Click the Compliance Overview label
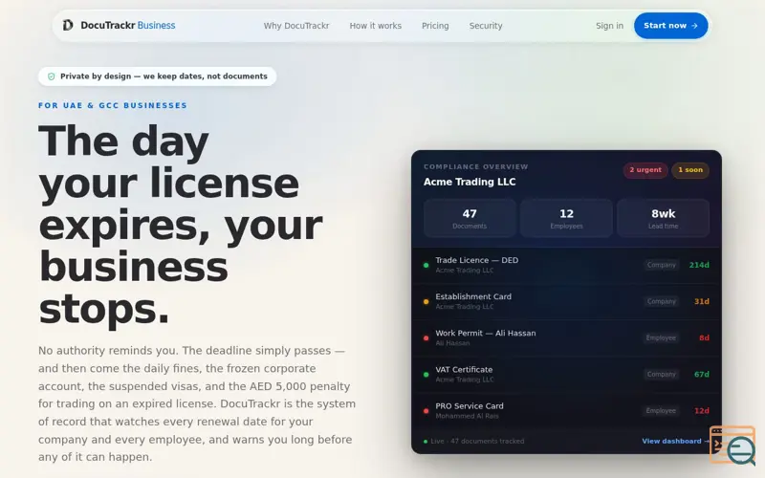 475,166
